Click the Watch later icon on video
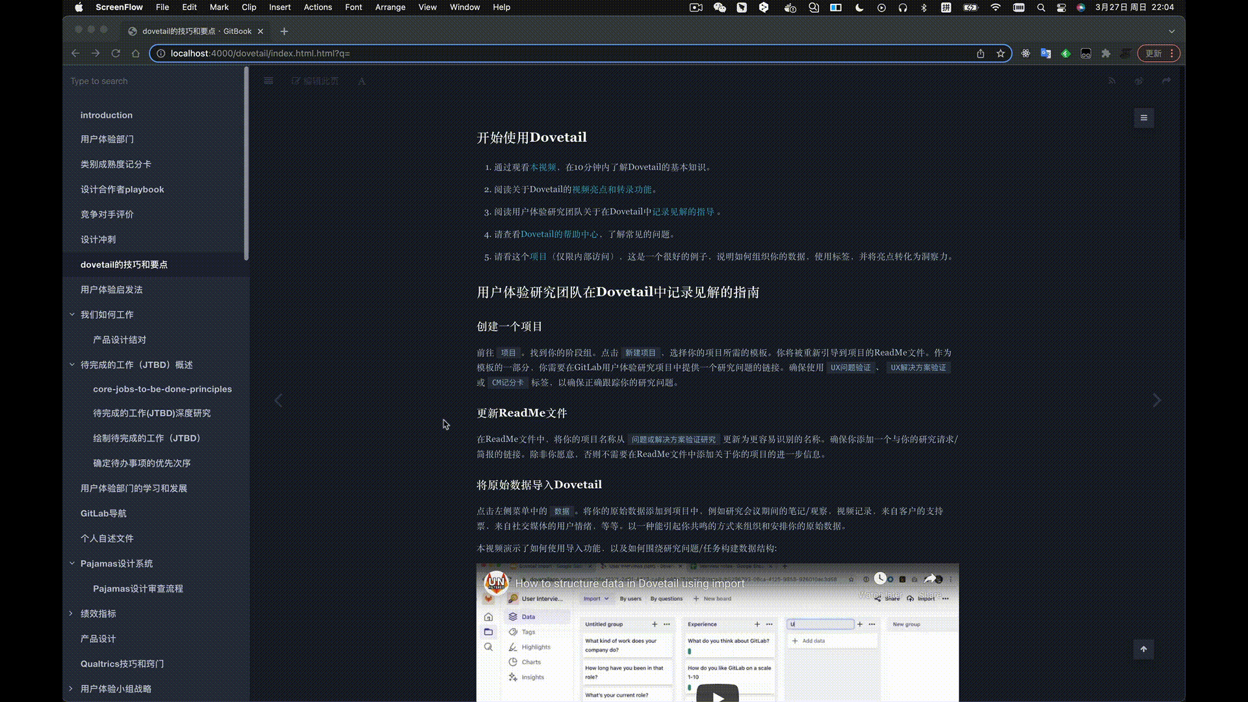1248x702 pixels. click(x=880, y=578)
